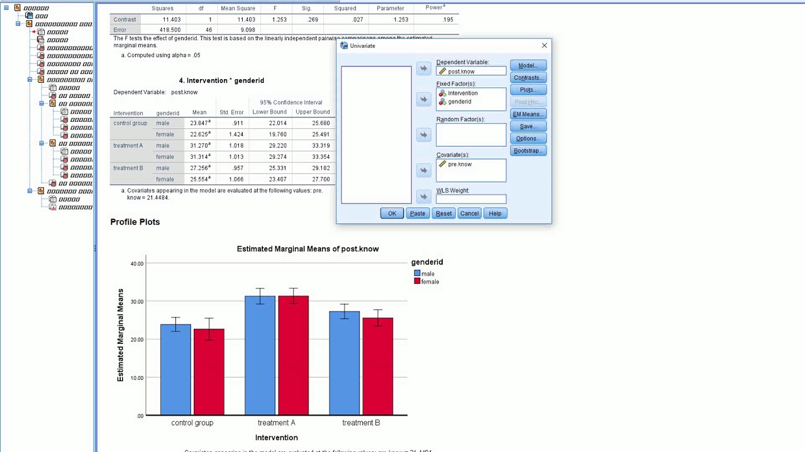Click the empty source variable list
This screenshot has width=805, height=452.
pyautogui.click(x=376, y=134)
